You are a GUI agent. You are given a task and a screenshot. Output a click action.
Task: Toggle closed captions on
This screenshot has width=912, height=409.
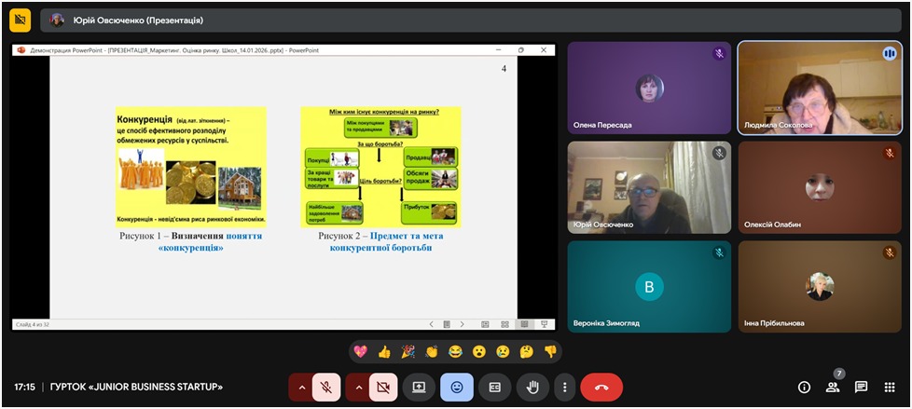495,387
